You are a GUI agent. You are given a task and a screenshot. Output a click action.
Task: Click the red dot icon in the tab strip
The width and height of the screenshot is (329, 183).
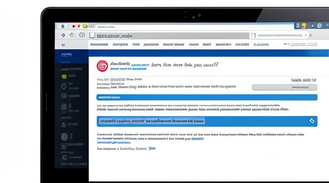pos(79,26)
